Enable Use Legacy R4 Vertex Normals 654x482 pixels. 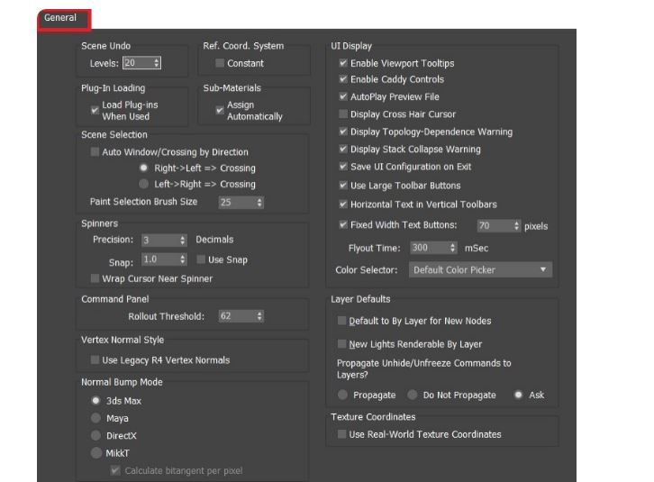pyautogui.click(x=95, y=359)
